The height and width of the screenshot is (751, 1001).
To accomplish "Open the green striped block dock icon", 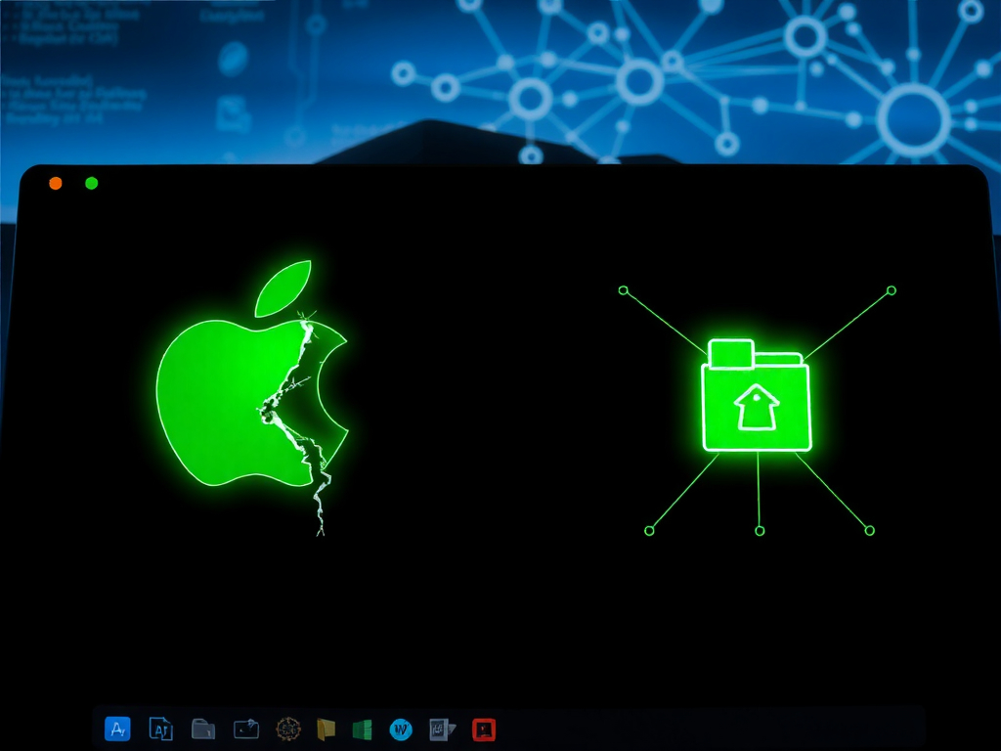I will pos(362,729).
